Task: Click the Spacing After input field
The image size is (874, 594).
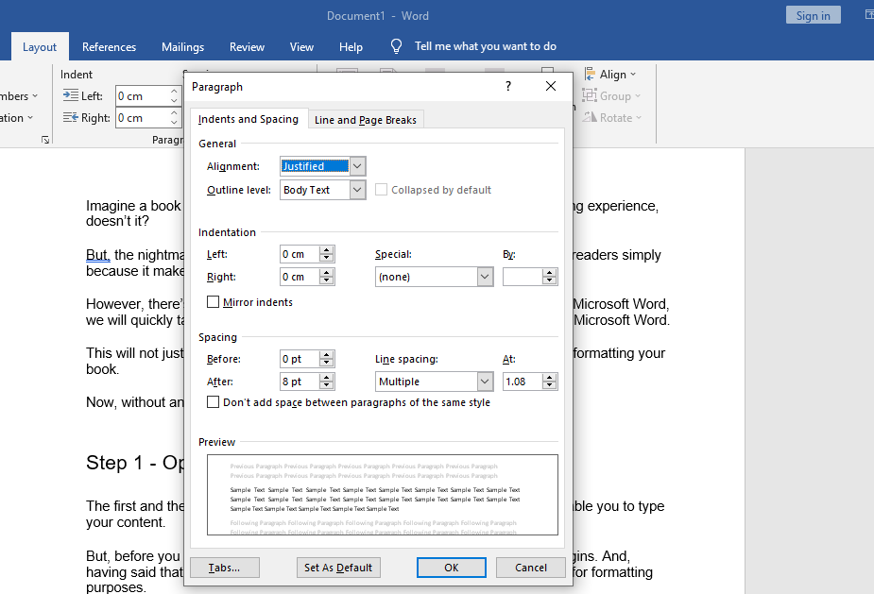Action: pyautogui.click(x=299, y=382)
